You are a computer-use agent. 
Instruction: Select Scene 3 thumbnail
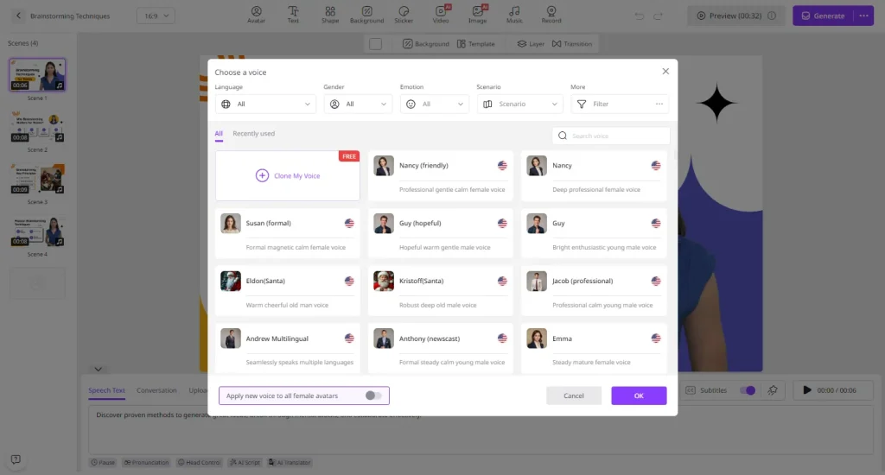tap(37, 178)
